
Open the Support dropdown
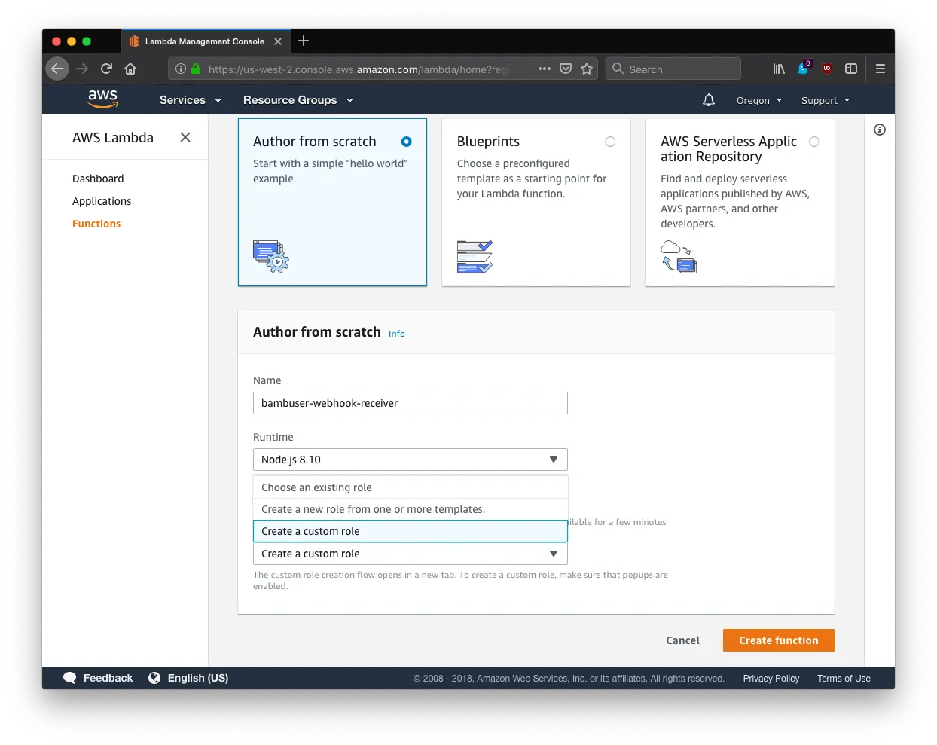coord(826,100)
